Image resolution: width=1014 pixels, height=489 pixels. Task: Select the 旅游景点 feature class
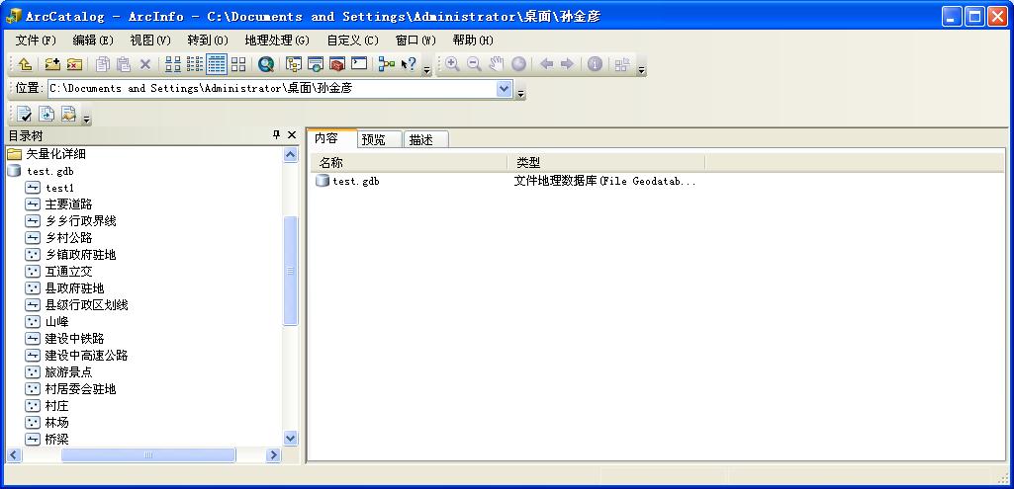click(58, 372)
